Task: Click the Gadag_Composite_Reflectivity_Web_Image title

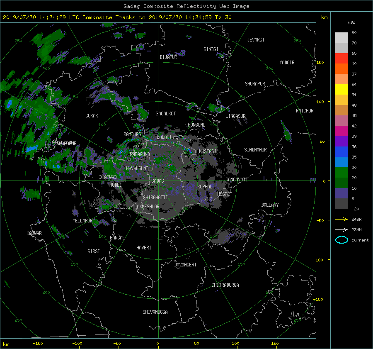Action: 186,6
